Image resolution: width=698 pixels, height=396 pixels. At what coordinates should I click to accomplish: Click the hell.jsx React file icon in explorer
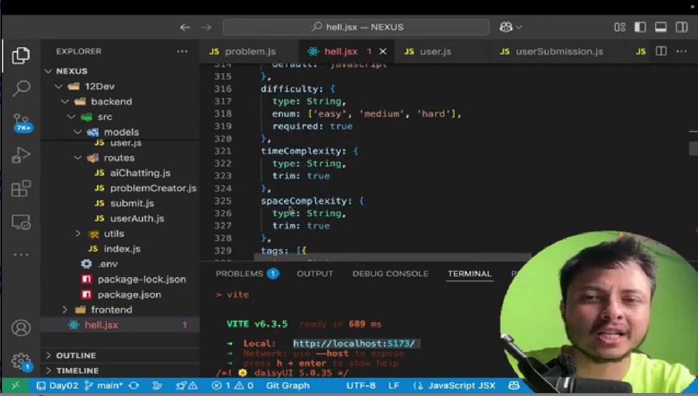click(73, 325)
